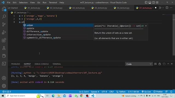Select the 07_lecture.py tab
The height and width of the screenshot is (98, 175).
[145, 8]
